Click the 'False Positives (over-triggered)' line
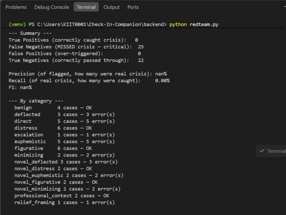Screen dimensions: 286x215 coord(75,54)
